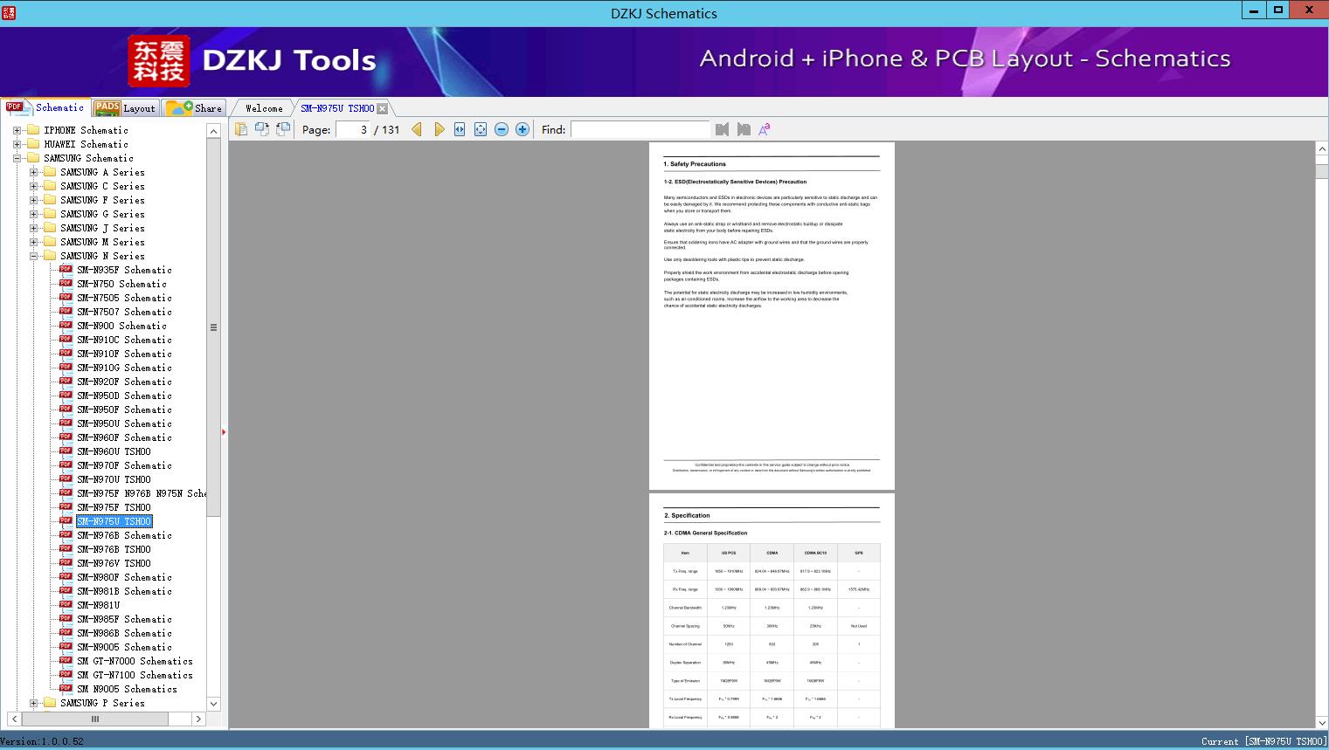Click the app icon in title bar

tap(9, 12)
